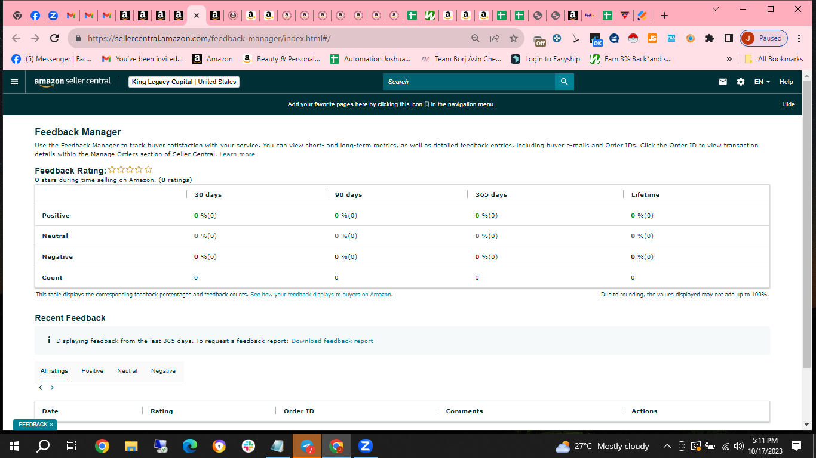816x458 pixels.
Task: Open the Messenger bookmark
Action: 52,59
